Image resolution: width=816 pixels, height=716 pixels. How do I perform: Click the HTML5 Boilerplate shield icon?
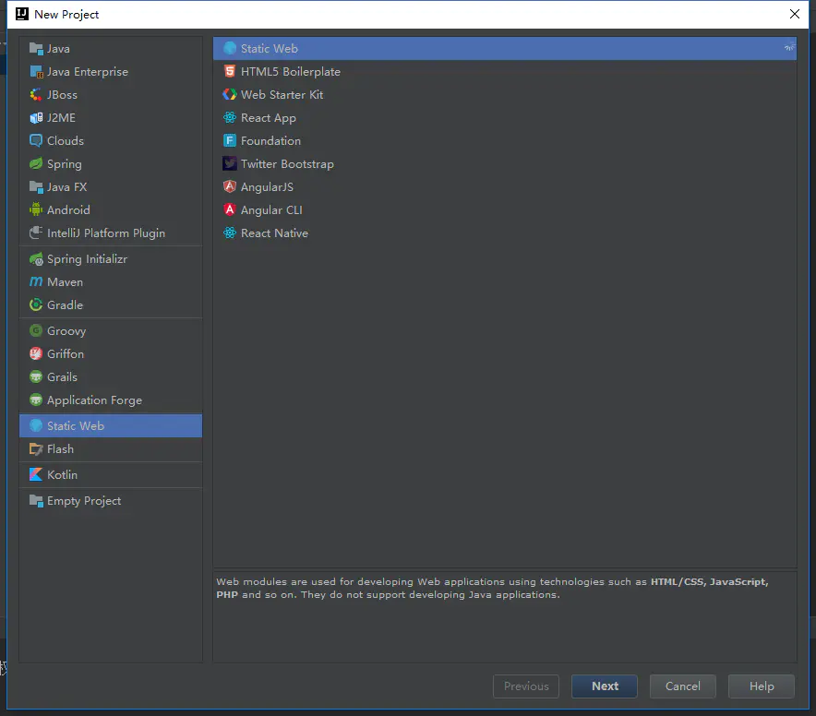(x=230, y=72)
